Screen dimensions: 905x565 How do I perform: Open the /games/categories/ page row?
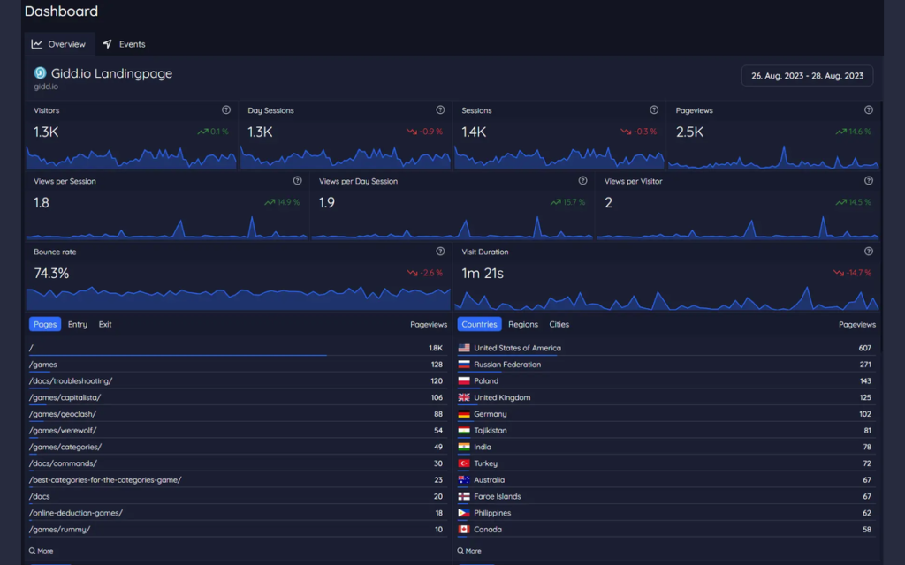(236, 447)
